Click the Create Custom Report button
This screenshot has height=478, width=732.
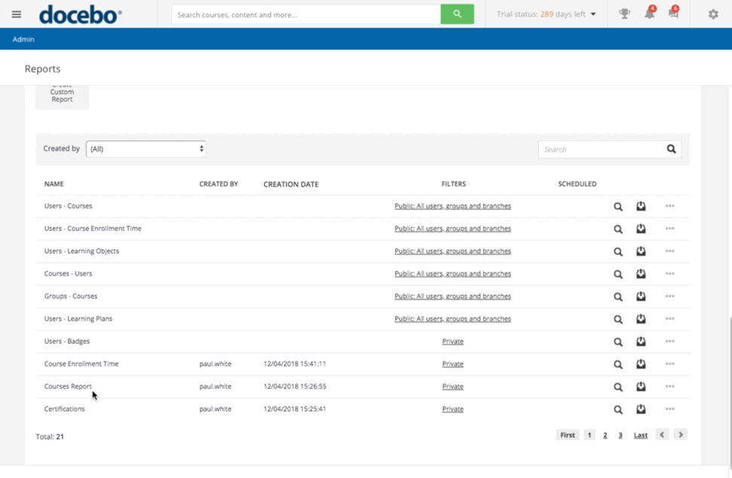tap(62, 95)
